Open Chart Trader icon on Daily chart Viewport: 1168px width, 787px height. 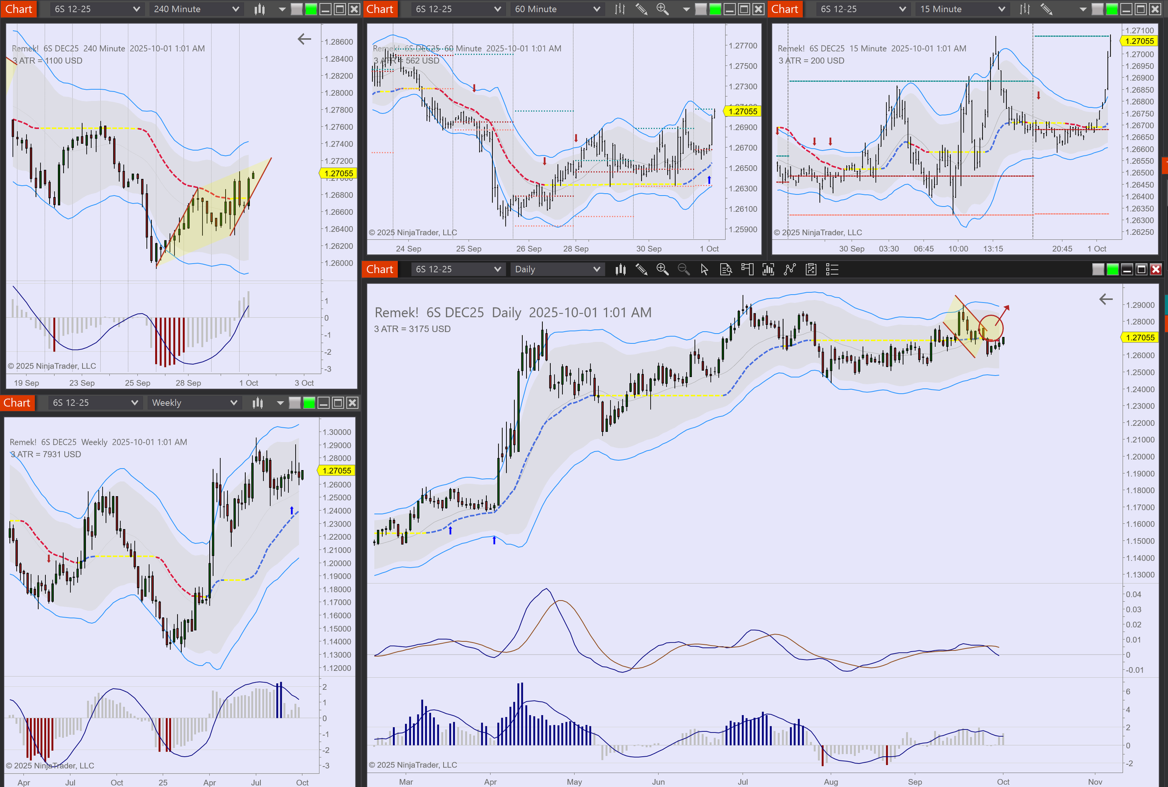(747, 269)
